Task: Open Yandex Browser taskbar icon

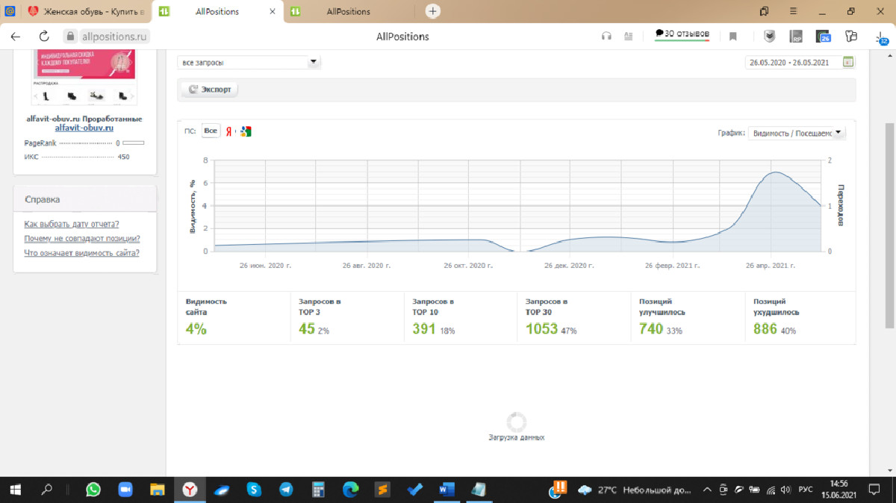Action: click(190, 490)
